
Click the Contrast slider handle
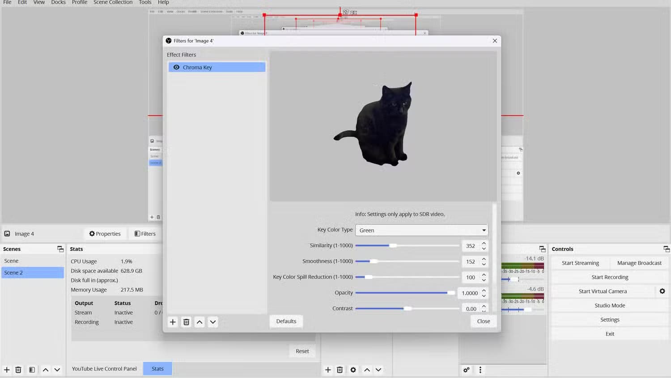coord(408,308)
